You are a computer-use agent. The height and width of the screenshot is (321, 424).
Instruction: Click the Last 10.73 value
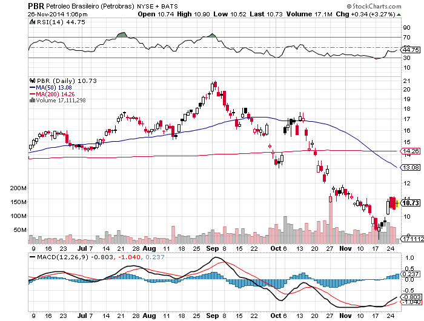(266, 15)
